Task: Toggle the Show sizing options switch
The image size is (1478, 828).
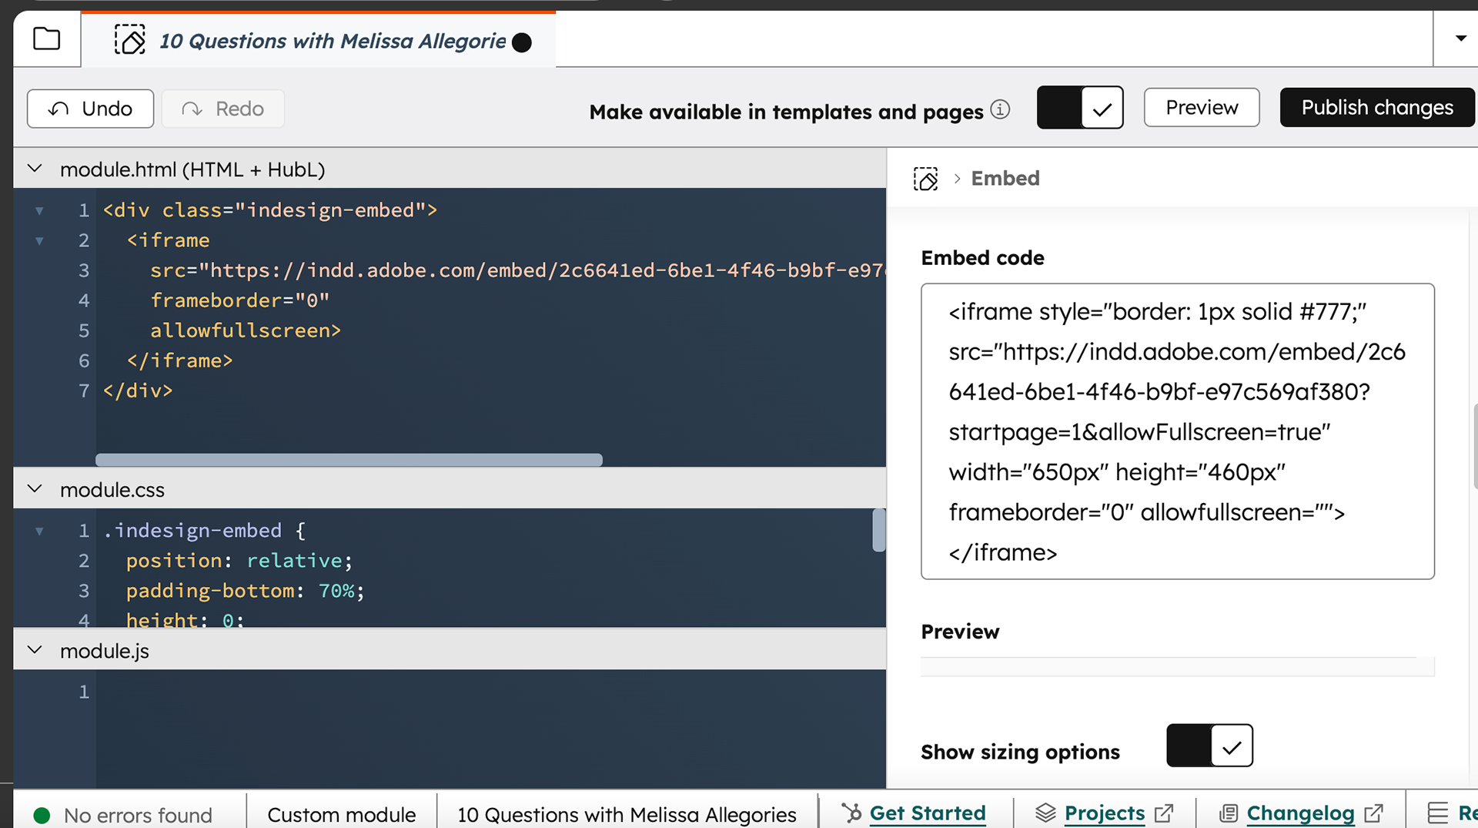Action: (1209, 746)
